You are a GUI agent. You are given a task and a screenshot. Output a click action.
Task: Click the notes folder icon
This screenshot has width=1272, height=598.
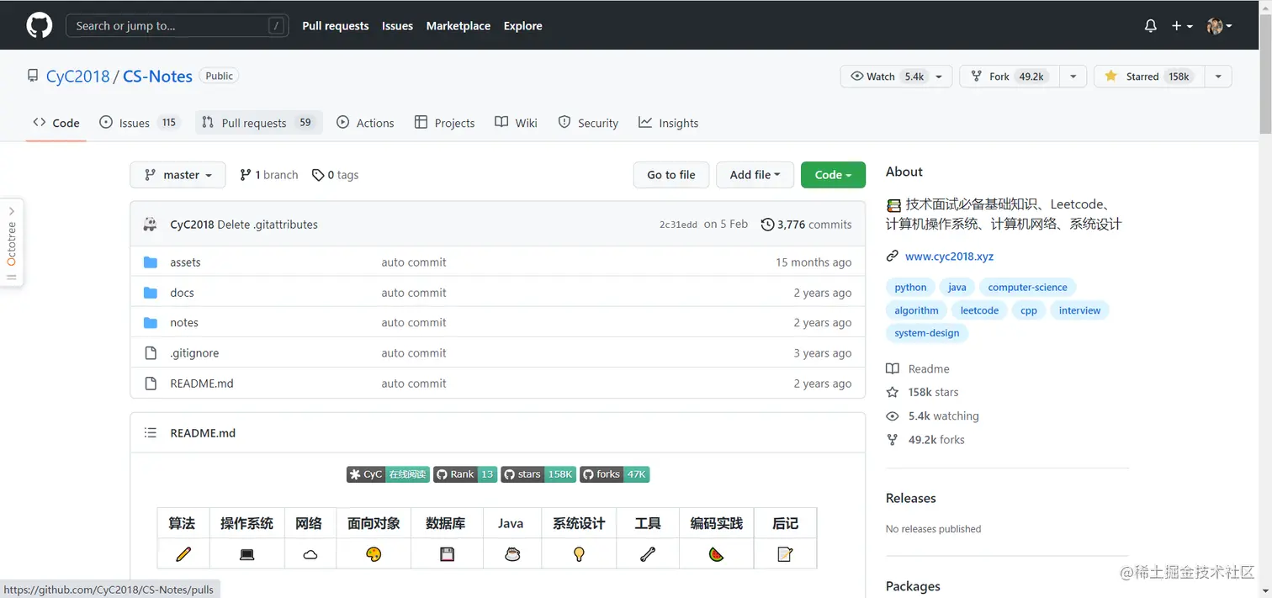151,323
